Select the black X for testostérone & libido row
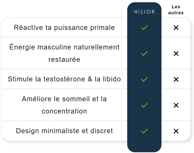 (x=176, y=79)
